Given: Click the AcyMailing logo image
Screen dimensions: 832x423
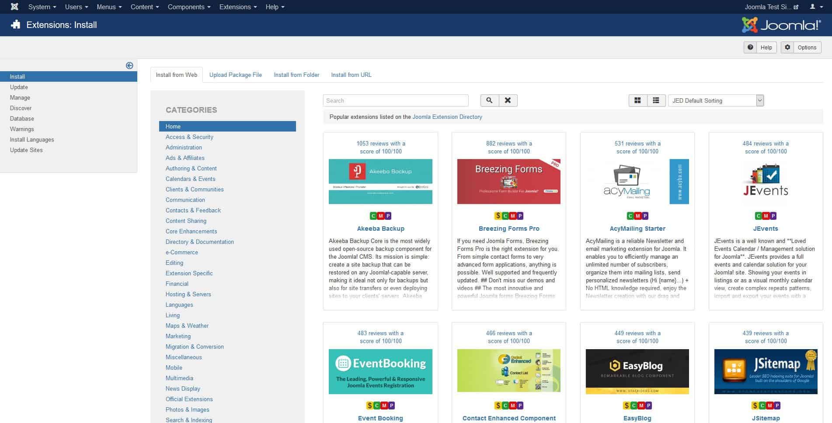Looking at the screenshot, I should pos(637,181).
